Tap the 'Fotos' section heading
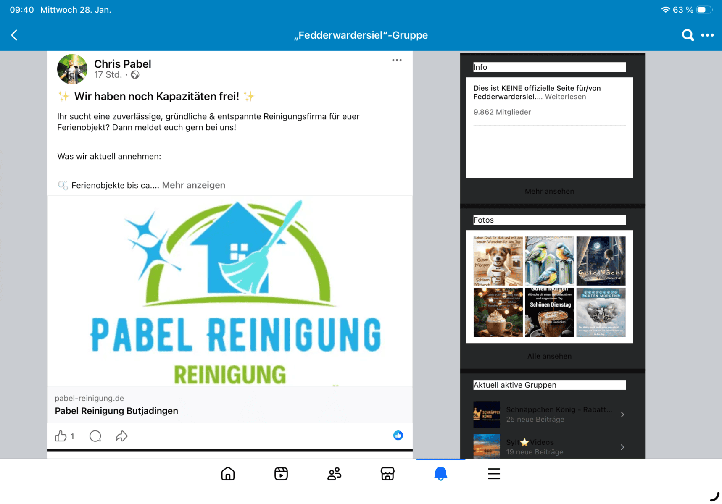 484,220
